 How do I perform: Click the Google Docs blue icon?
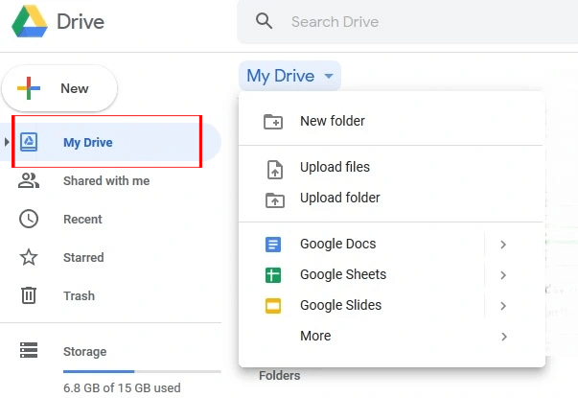pyautogui.click(x=273, y=245)
